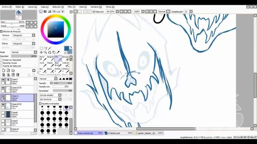This screenshot has width=257, height=144.
Task: Click the foreground blue color swatch
Action: pos(67,48)
